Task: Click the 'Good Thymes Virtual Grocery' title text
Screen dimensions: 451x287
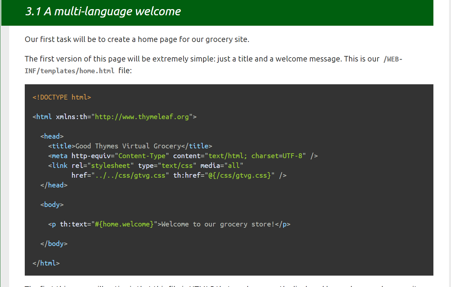Action: click(128, 146)
